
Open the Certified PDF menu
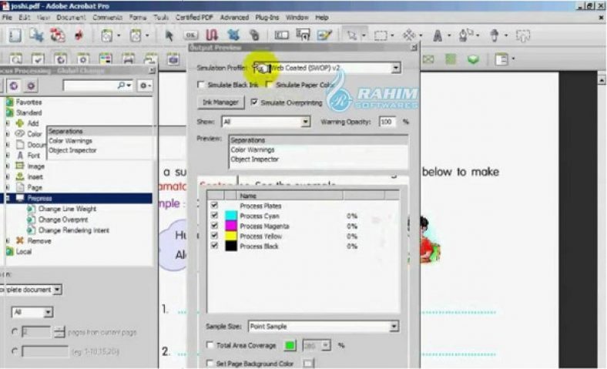(x=194, y=18)
